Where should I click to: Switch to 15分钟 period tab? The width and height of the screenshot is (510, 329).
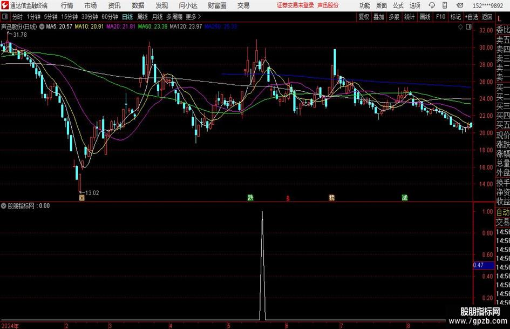[70, 17]
